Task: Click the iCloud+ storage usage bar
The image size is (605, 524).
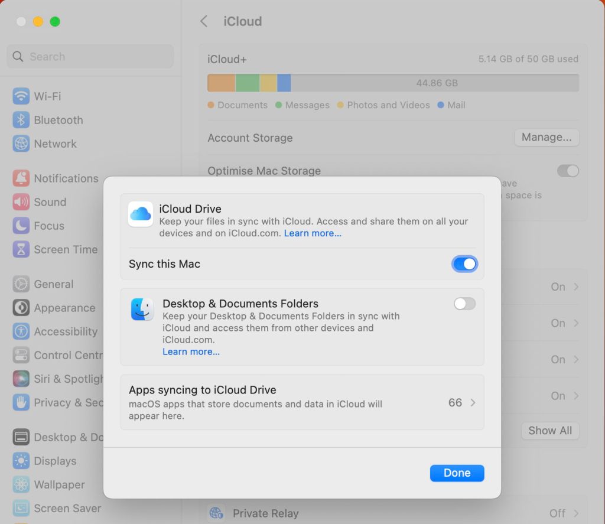Action: coord(393,83)
